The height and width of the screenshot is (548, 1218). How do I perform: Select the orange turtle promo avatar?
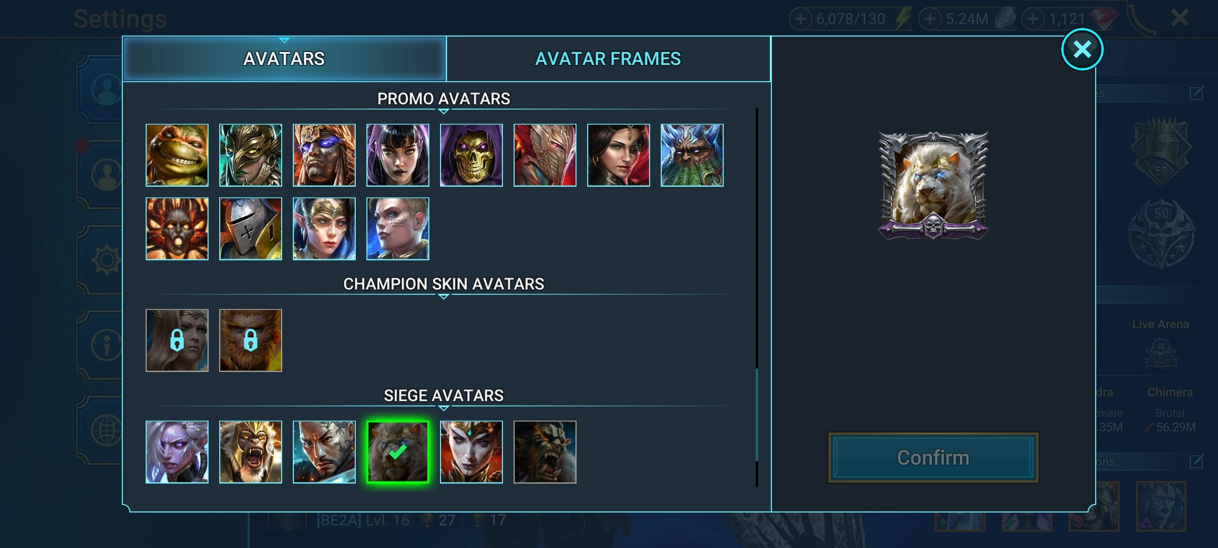tap(177, 155)
